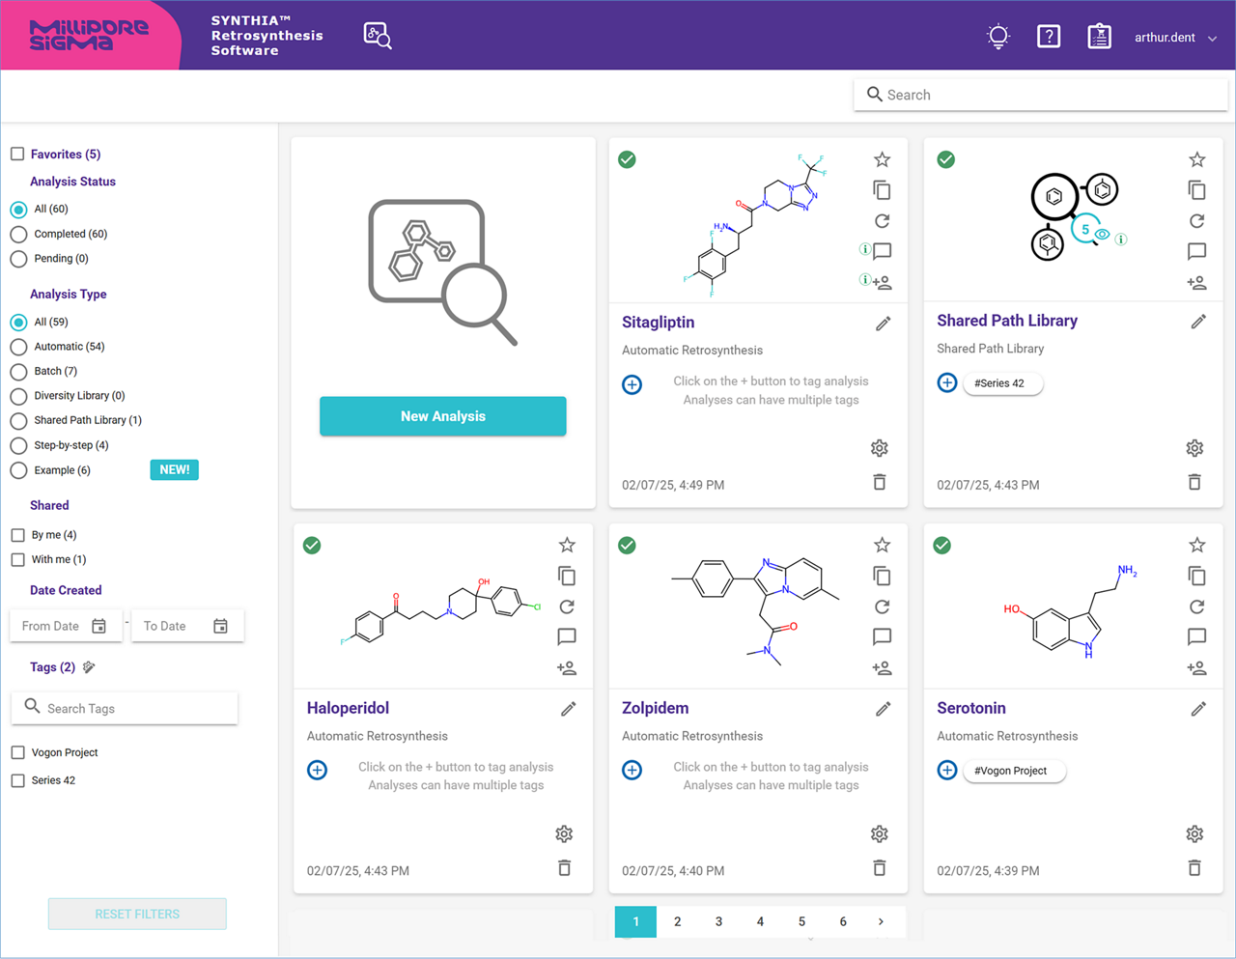Open the From Date calendar picker
This screenshot has width=1236, height=959.
pos(98,626)
